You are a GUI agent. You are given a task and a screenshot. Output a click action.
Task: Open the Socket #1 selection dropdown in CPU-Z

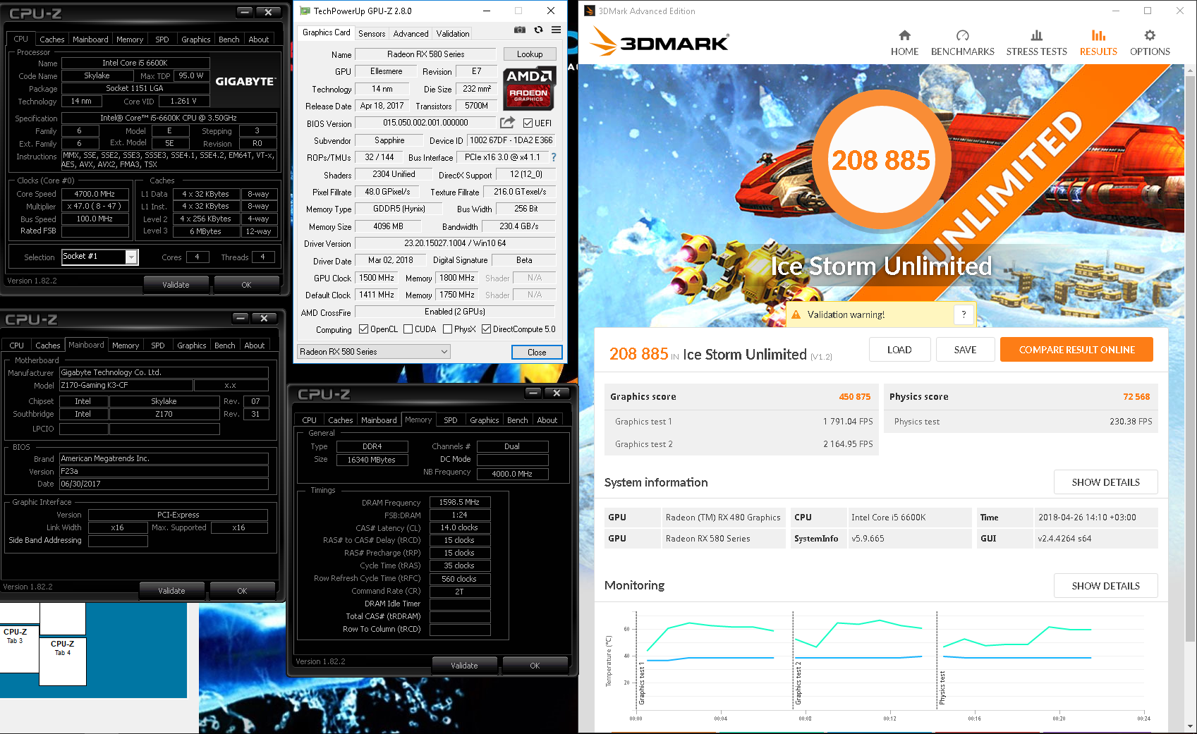pyautogui.click(x=99, y=257)
